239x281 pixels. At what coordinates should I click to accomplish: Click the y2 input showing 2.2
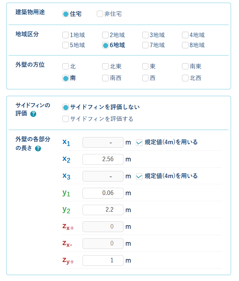(103, 210)
